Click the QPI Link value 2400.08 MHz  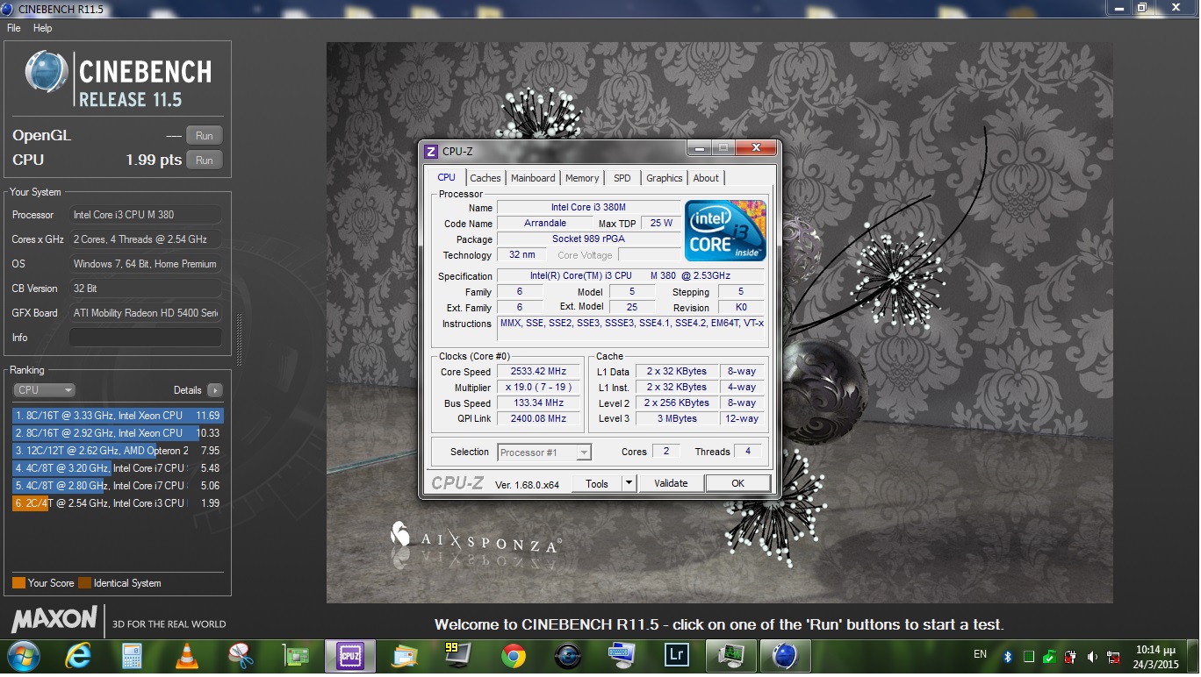(539, 419)
